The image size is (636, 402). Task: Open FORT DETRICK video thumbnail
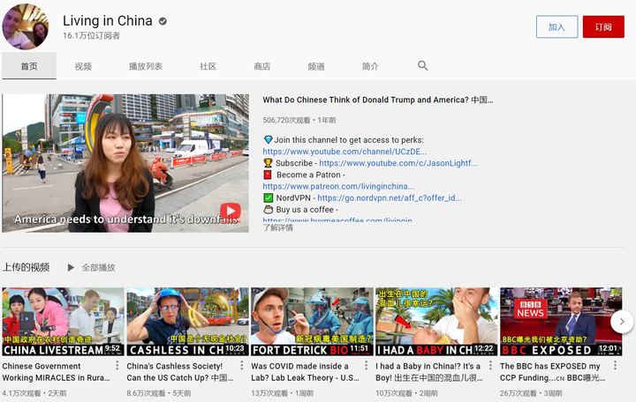point(312,322)
